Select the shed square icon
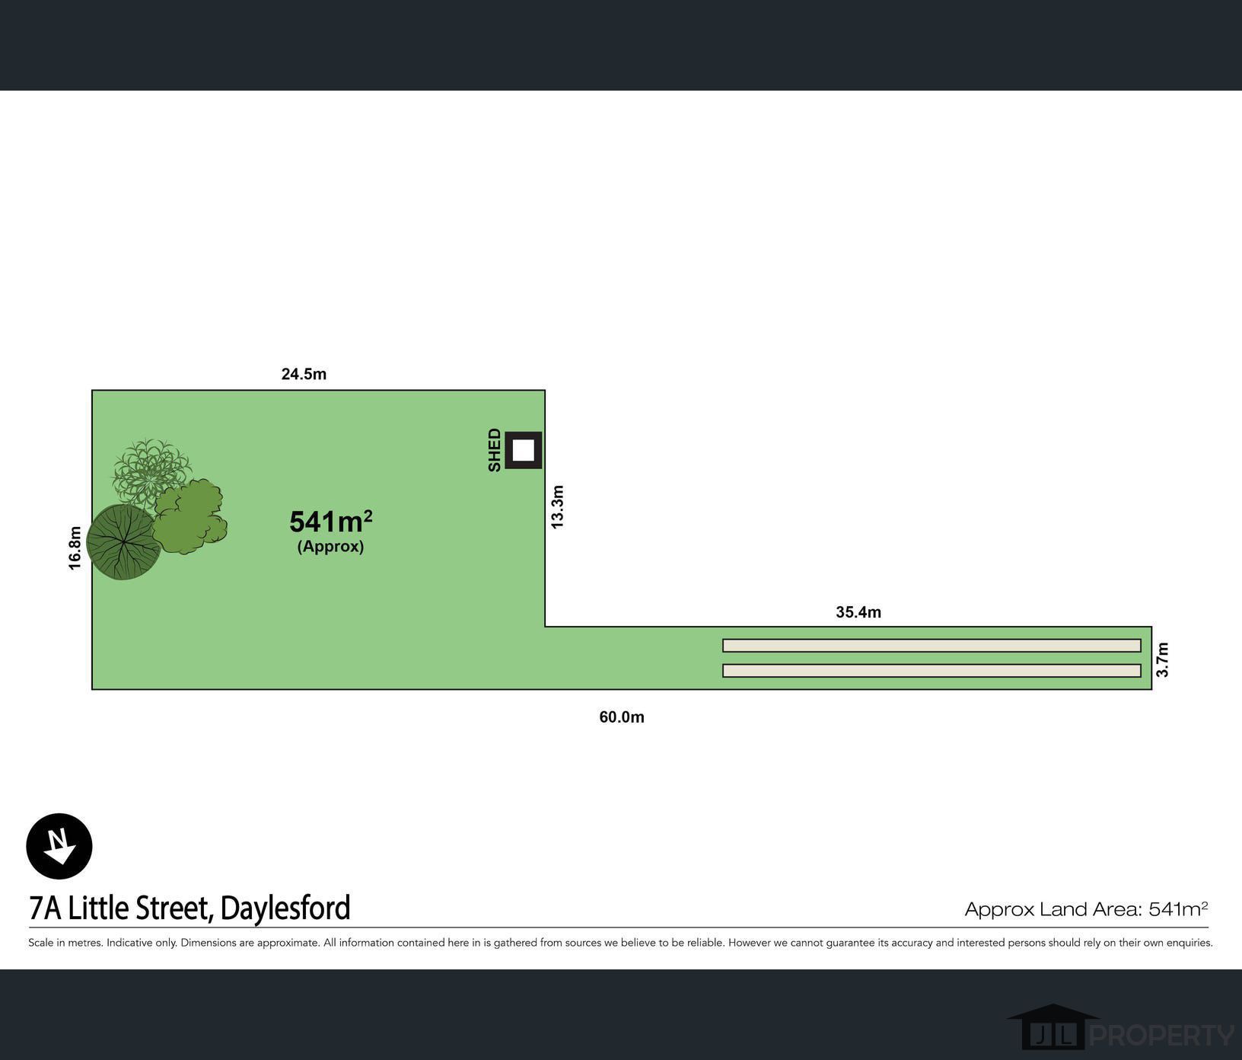The image size is (1242, 1060). tap(523, 450)
